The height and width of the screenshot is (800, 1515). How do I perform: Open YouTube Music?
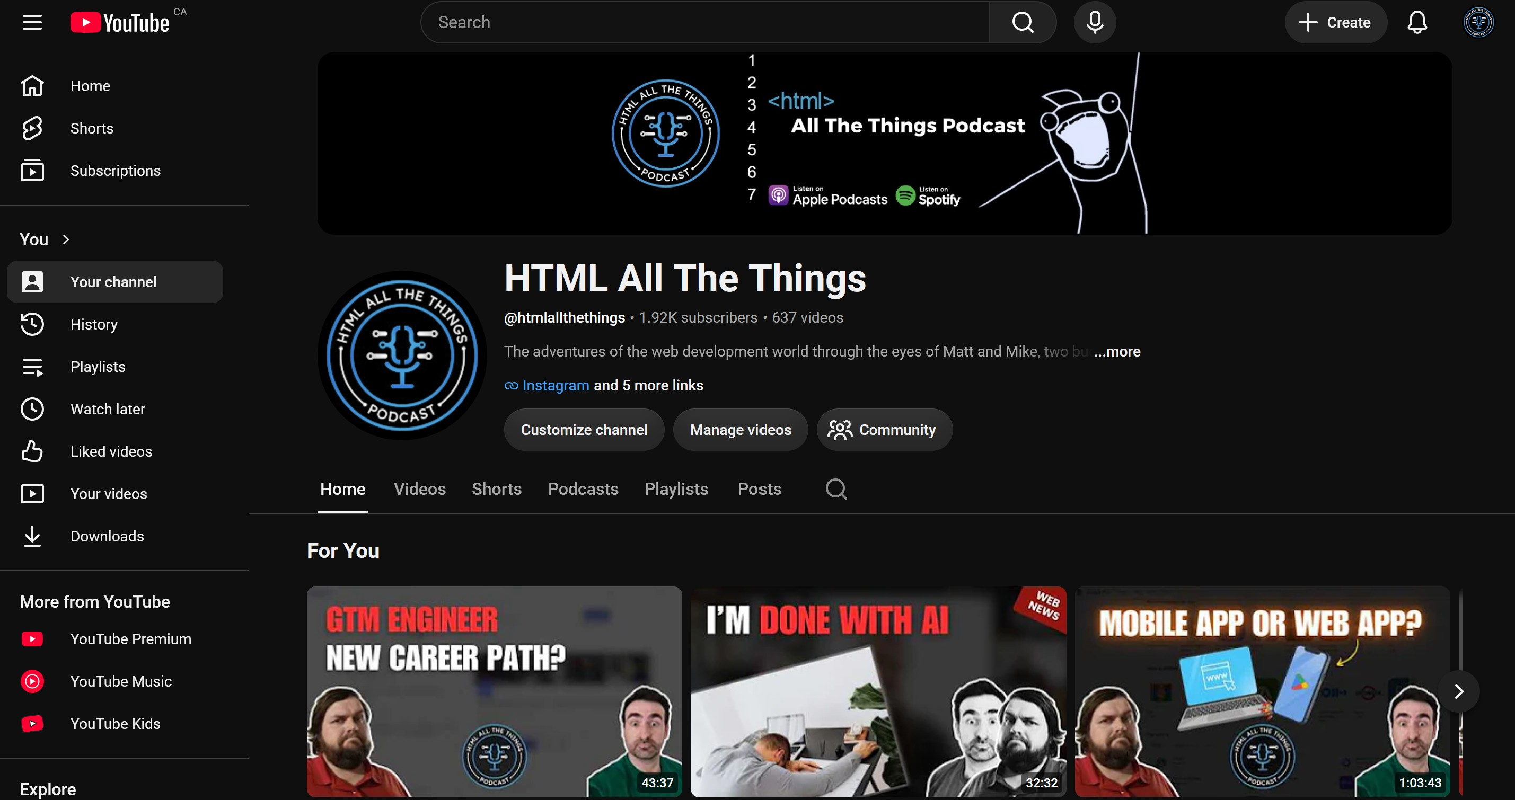(x=114, y=681)
